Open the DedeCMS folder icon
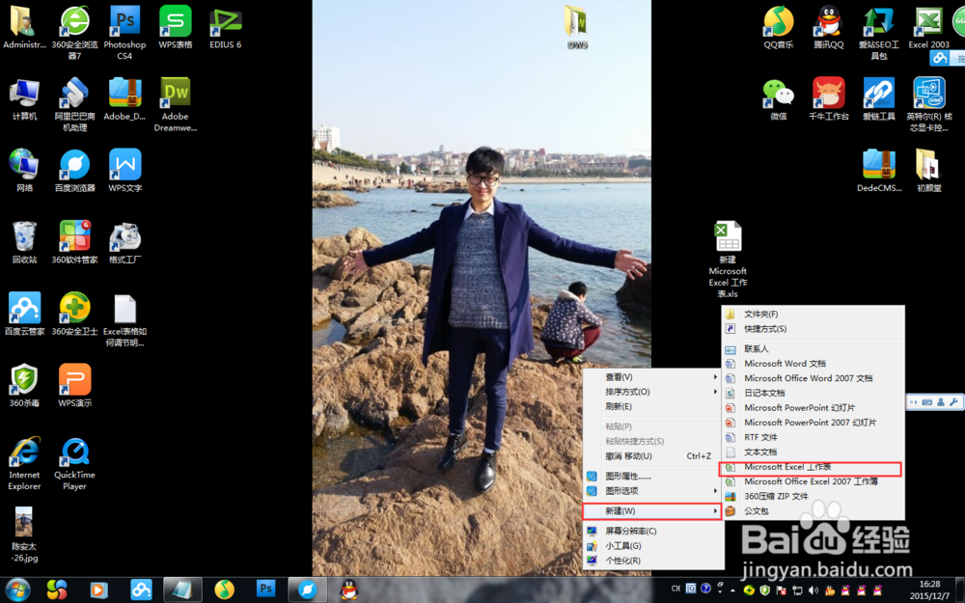The width and height of the screenshot is (965, 603). 879,171
